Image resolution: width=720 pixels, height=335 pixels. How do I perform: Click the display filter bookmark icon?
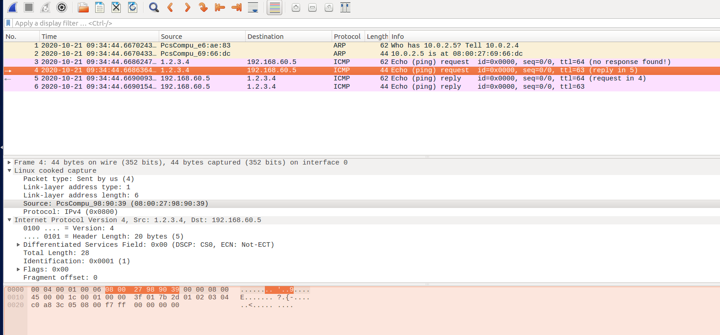(8, 23)
